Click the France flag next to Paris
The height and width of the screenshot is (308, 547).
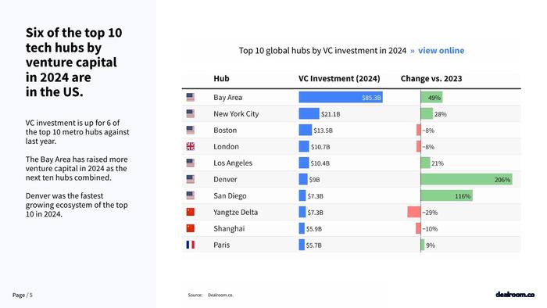click(190, 245)
